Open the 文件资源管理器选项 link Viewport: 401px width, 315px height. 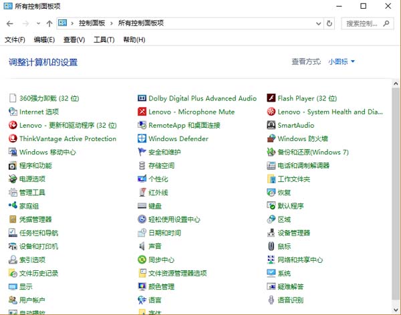[x=178, y=274]
